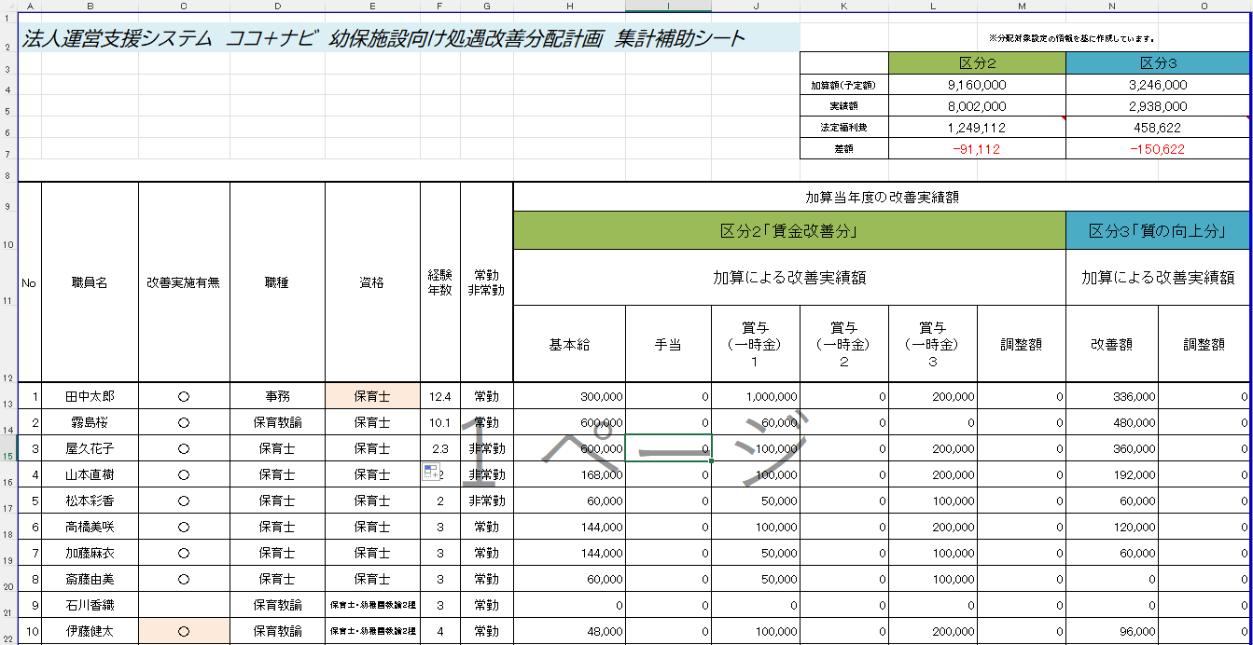The image size is (1253, 645).
Task: Click the 区分3「質の向上分」 blue header
Action: (x=1158, y=230)
